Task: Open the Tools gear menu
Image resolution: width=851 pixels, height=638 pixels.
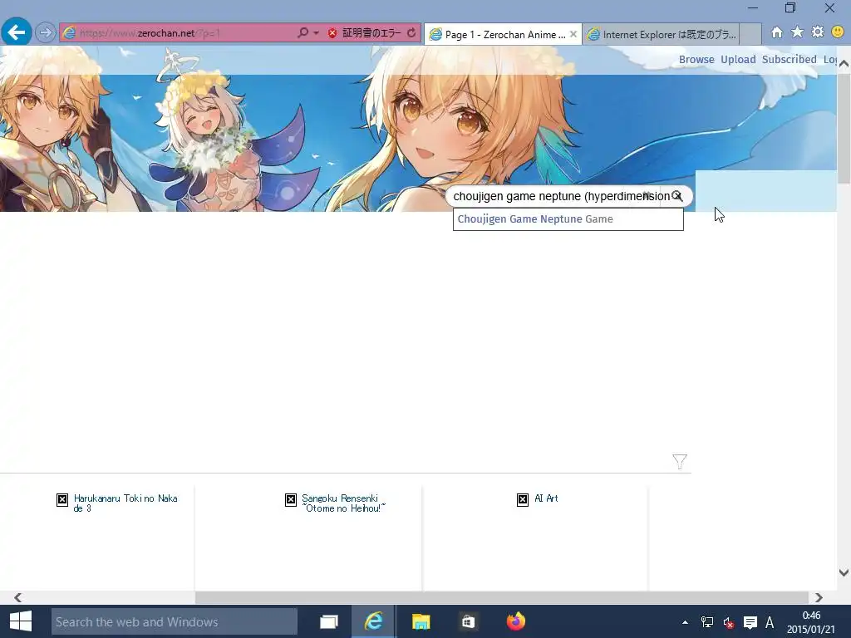Action: tap(818, 32)
